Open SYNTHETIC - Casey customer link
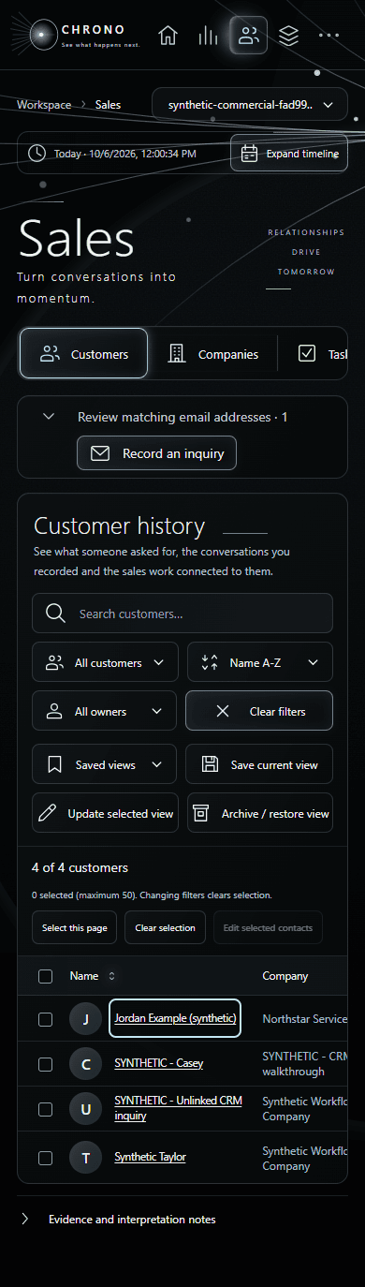 point(158,1064)
